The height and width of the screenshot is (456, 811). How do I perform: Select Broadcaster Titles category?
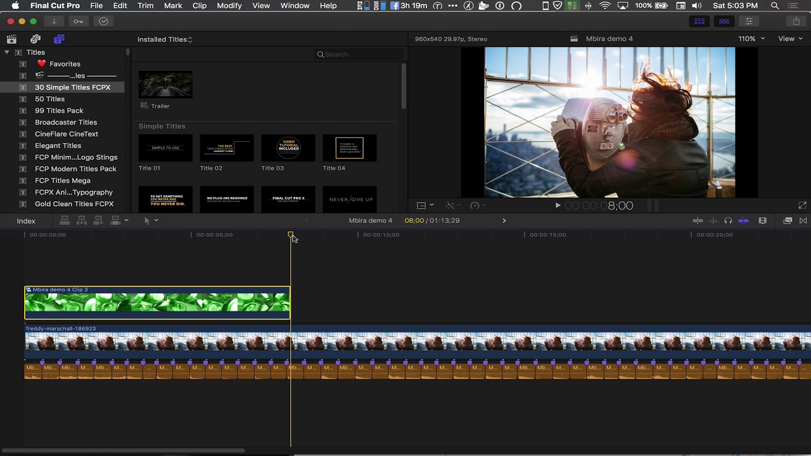coord(65,122)
